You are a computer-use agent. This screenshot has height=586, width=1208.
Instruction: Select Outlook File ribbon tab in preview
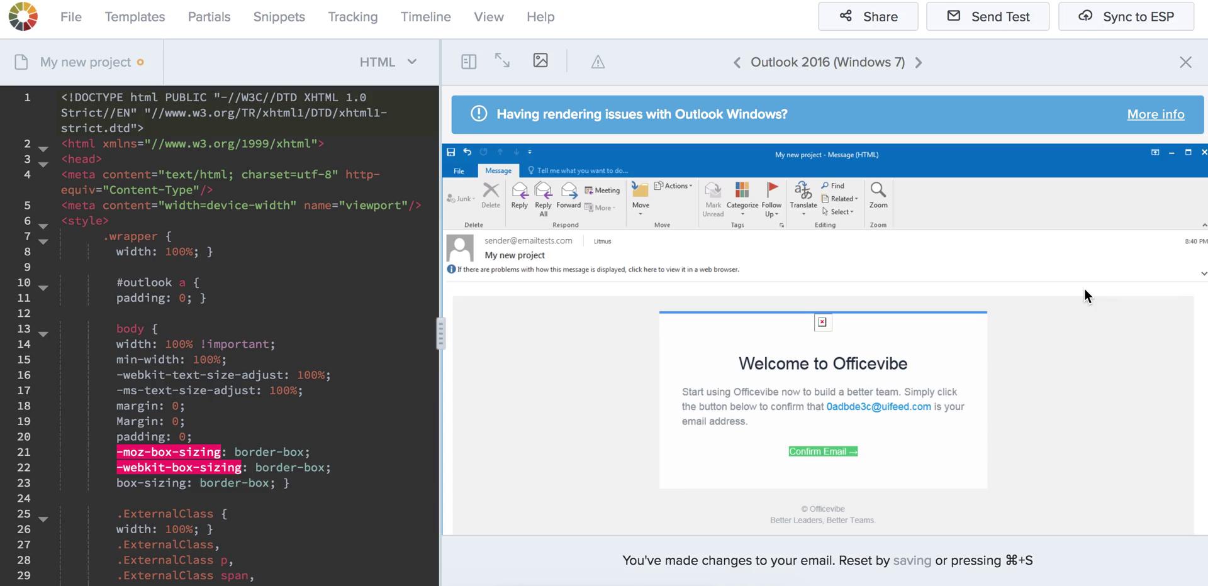(459, 170)
